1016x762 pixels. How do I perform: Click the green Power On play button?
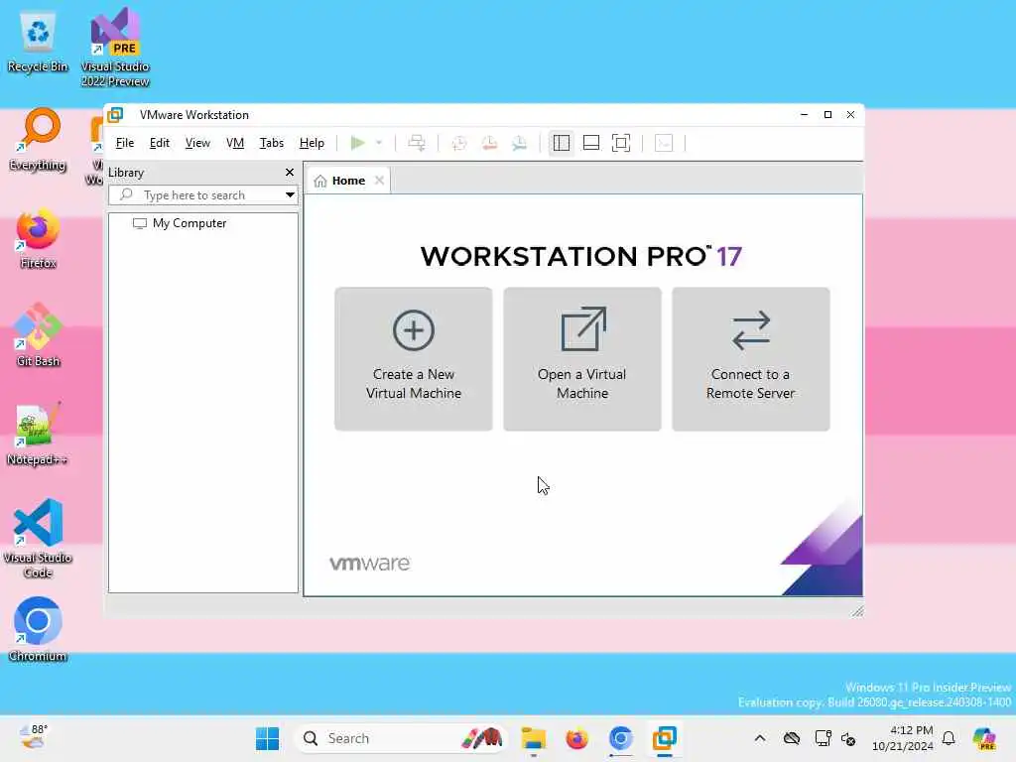coord(357,143)
